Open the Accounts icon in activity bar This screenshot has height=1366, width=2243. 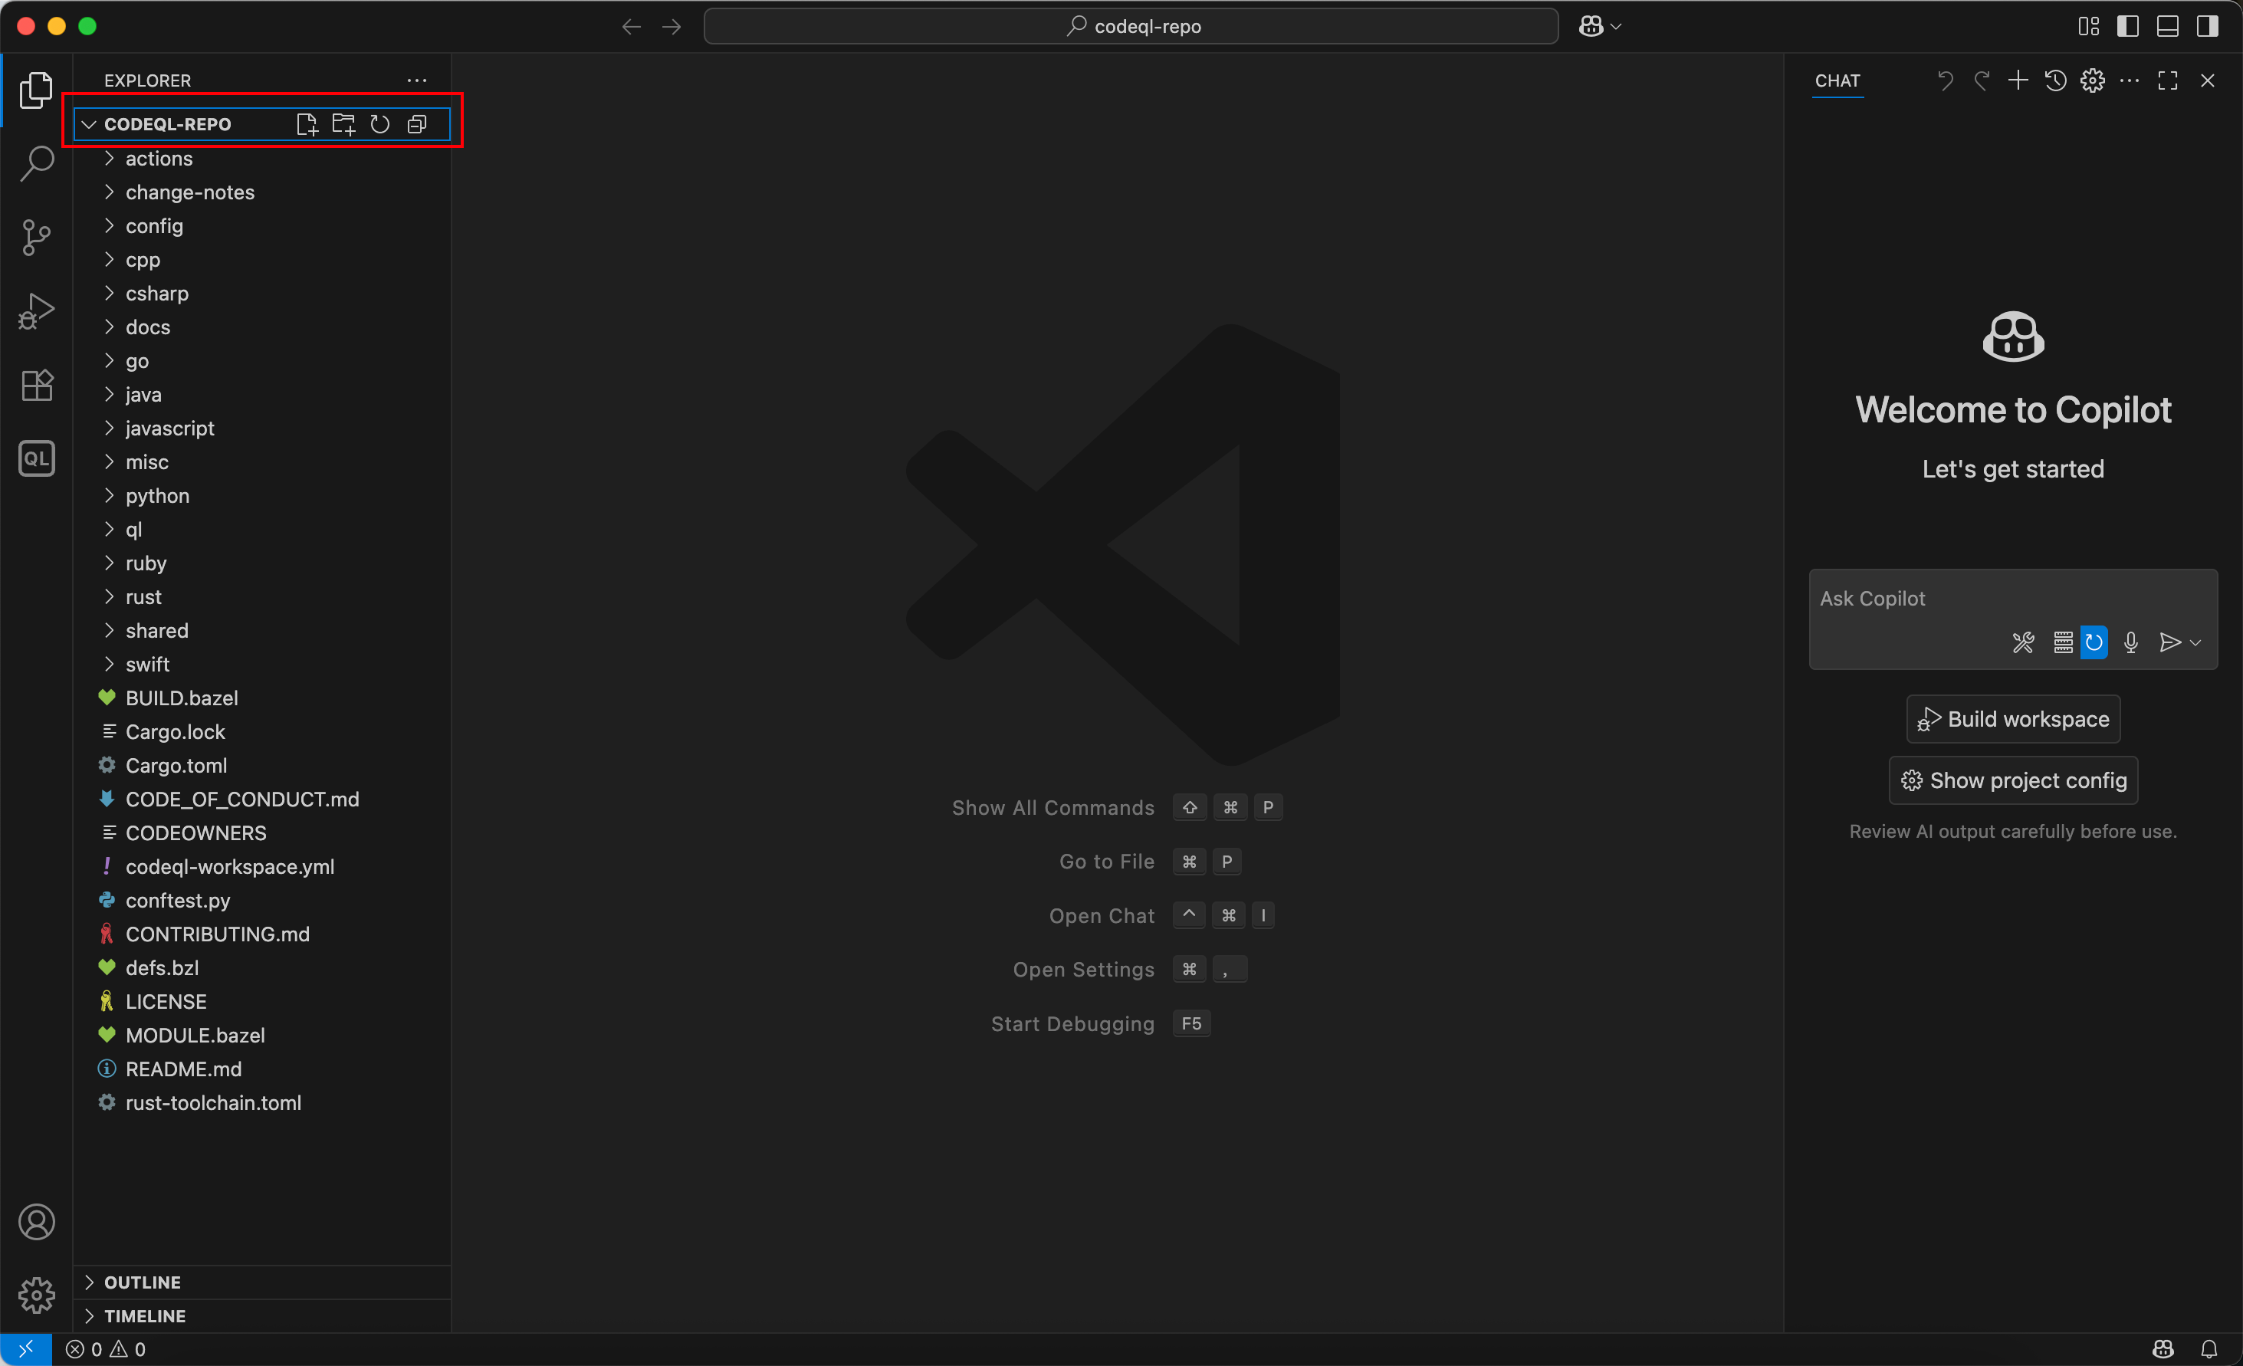[x=37, y=1221]
